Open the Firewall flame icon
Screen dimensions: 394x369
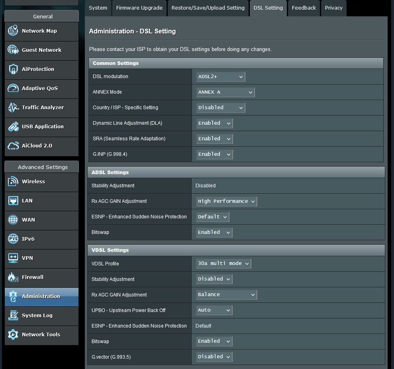[x=13, y=277]
